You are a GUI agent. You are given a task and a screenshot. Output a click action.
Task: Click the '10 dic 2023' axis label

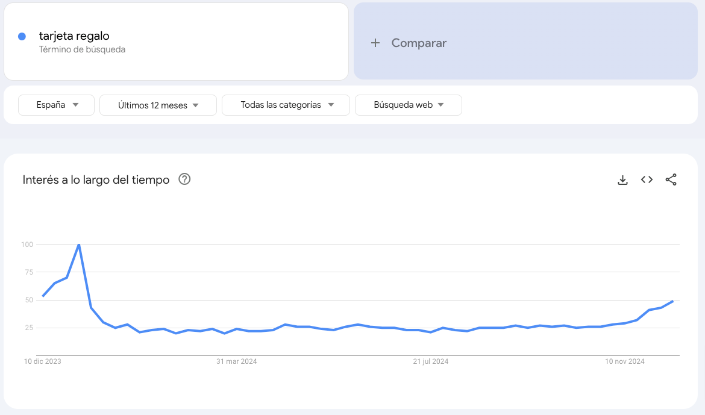point(42,361)
